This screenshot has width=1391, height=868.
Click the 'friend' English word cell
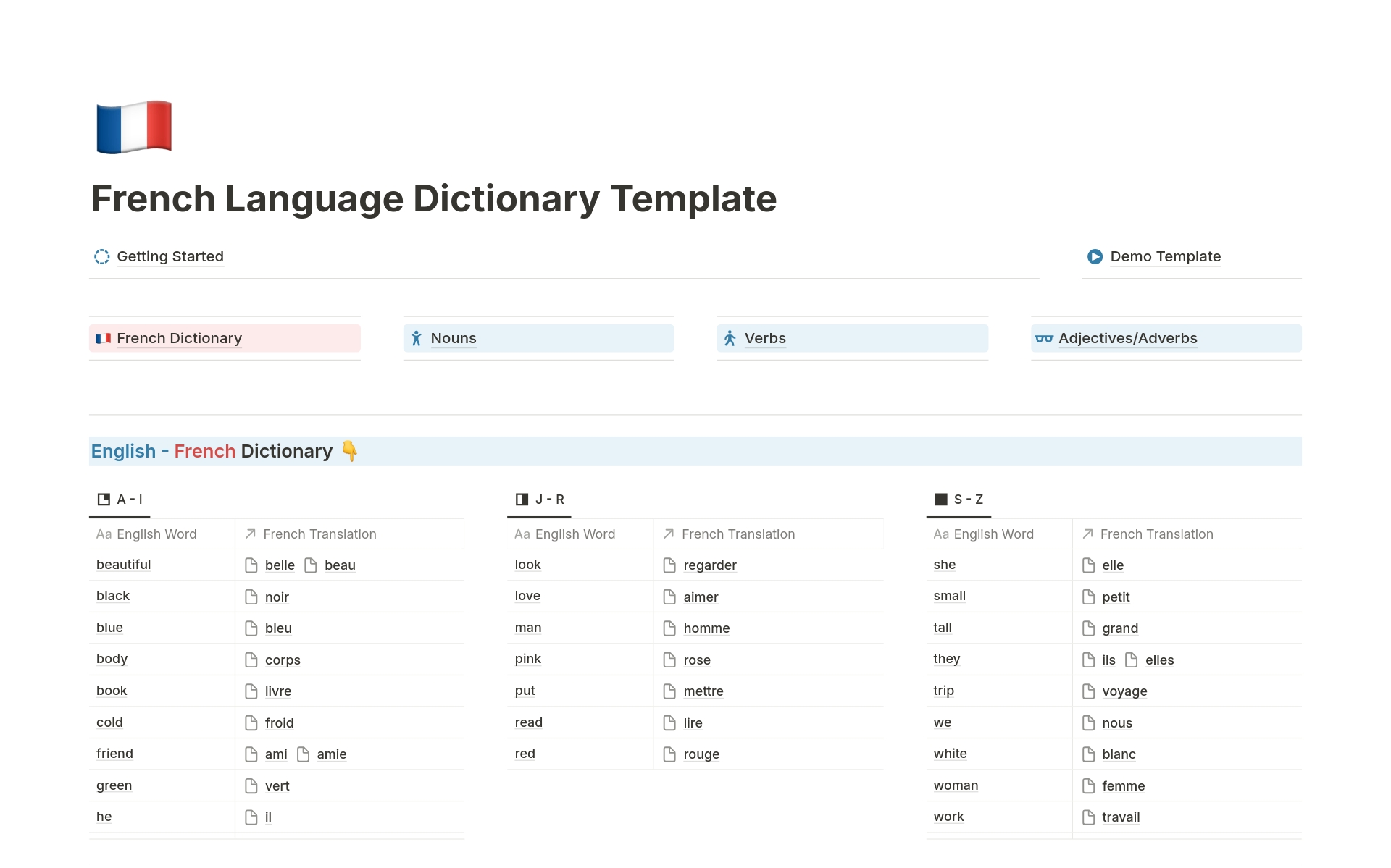click(x=114, y=754)
